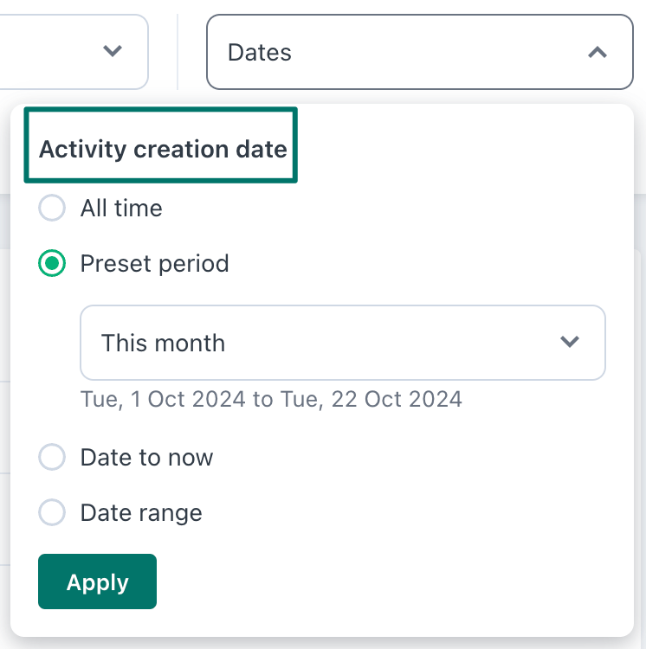Select the Preset period radio button

(x=52, y=263)
